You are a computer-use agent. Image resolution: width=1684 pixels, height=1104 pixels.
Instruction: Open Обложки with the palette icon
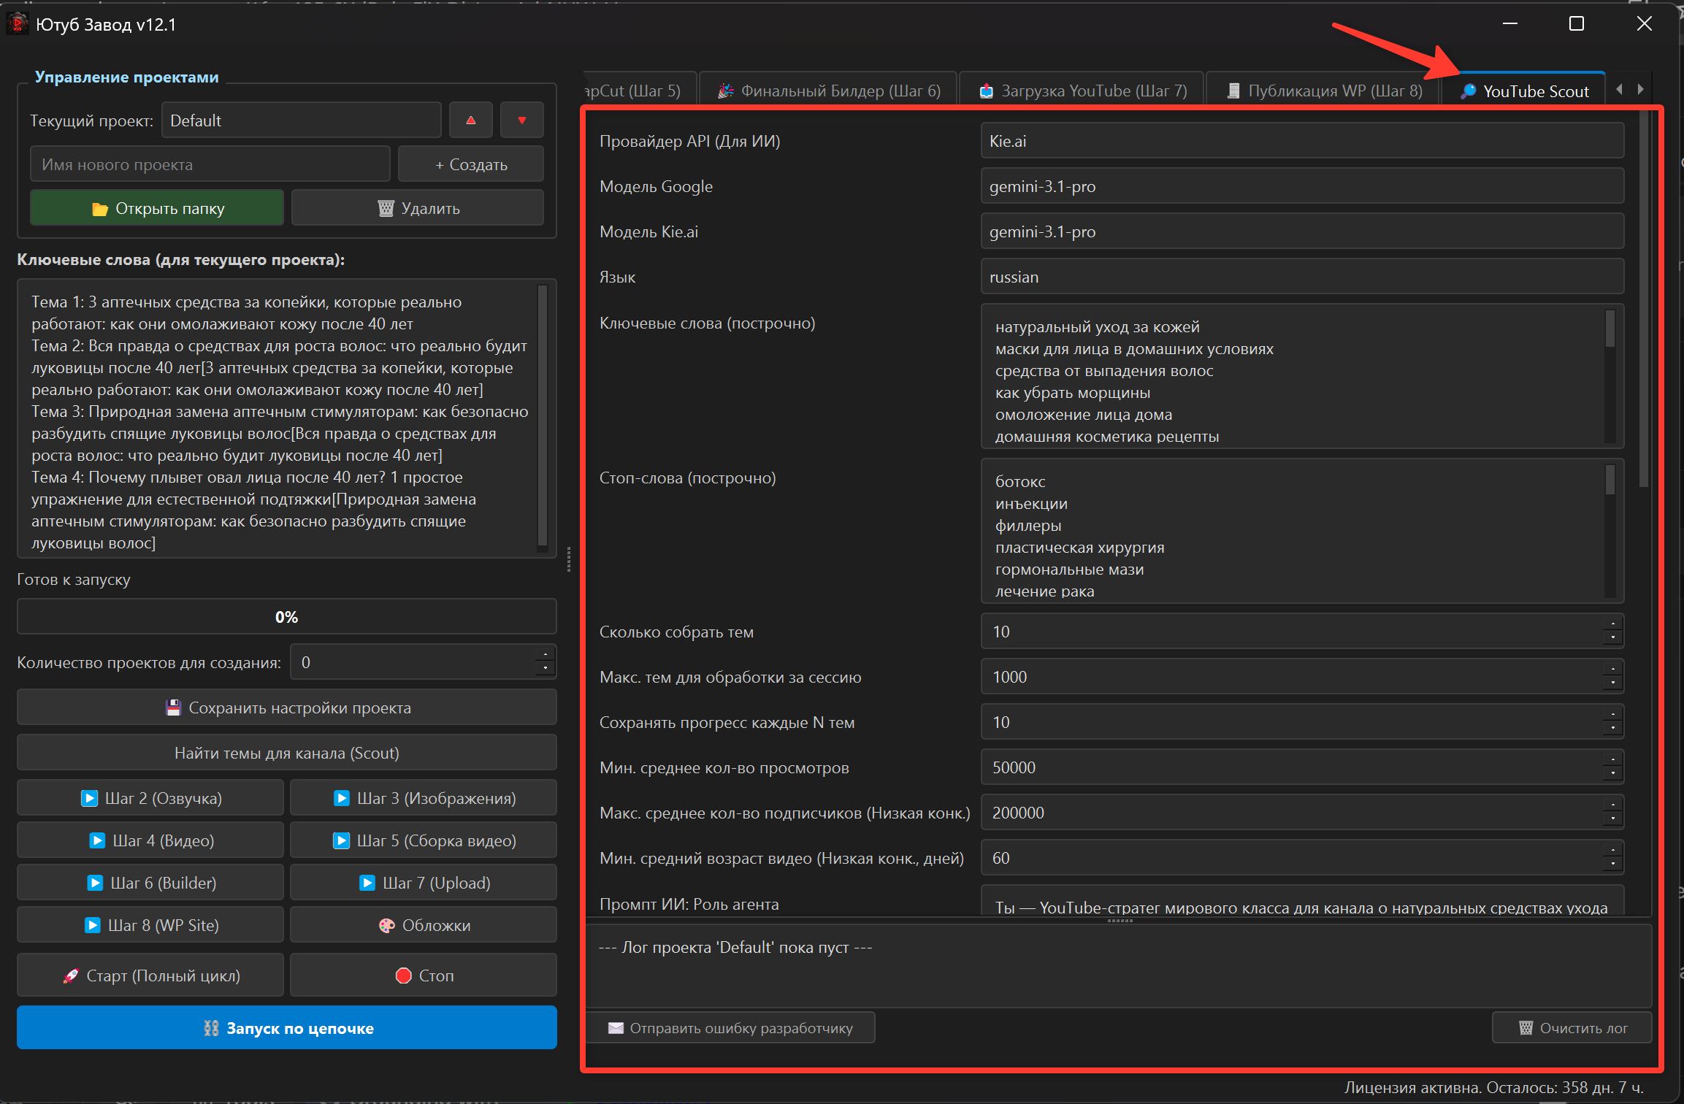coord(424,925)
